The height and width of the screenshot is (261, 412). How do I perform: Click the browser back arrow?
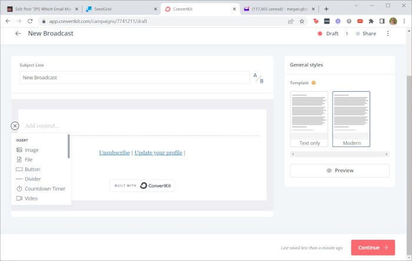8,21
